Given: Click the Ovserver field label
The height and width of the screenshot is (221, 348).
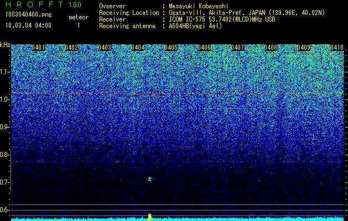Looking at the screenshot, I should (112, 6).
